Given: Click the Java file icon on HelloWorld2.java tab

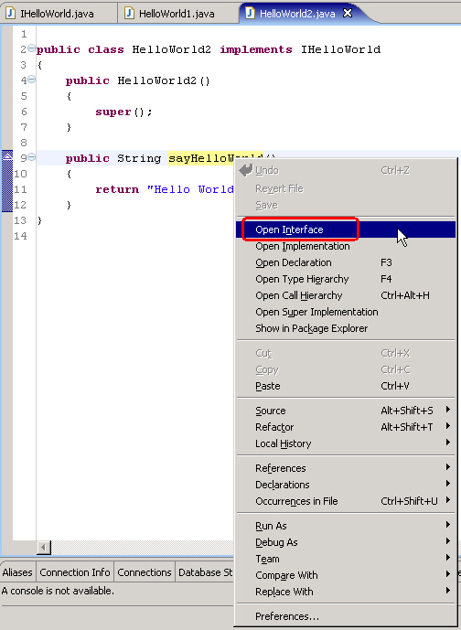Looking at the screenshot, I should 250,14.
